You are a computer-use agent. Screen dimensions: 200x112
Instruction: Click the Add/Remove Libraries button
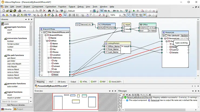pyautogui.click(x=16, y=105)
